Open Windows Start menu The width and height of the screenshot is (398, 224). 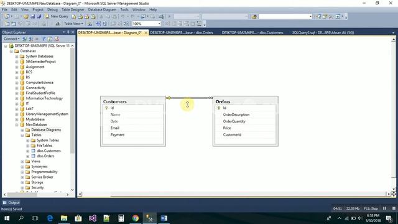click(7, 218)
